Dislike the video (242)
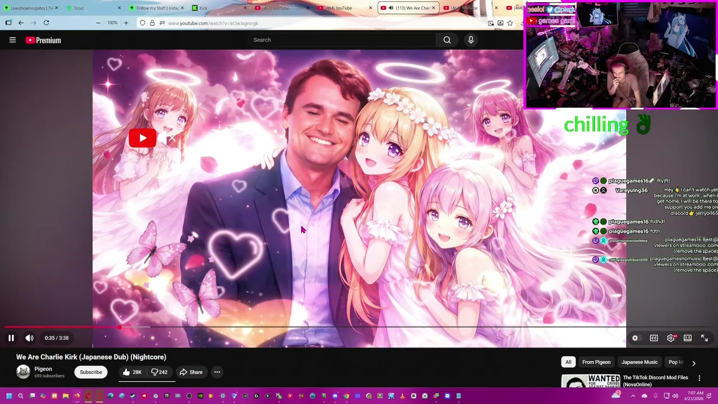718x404 pixels. 159,372
